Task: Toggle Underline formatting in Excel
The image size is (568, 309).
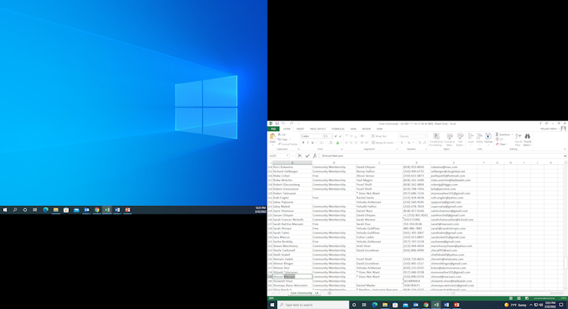Action: (312, 143)
